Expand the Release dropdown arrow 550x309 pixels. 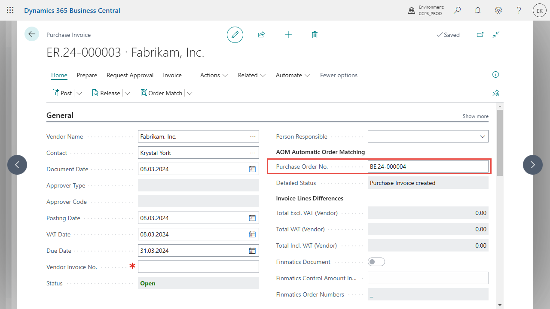point(127,93)
